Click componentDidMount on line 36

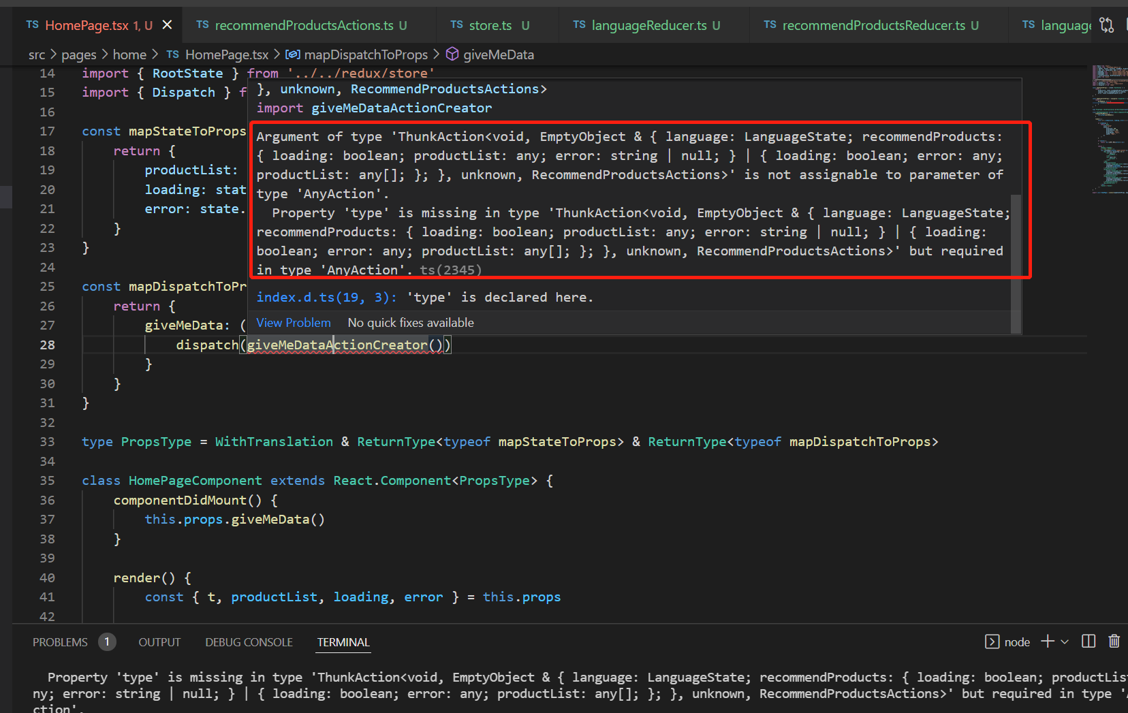pos(180,501)
